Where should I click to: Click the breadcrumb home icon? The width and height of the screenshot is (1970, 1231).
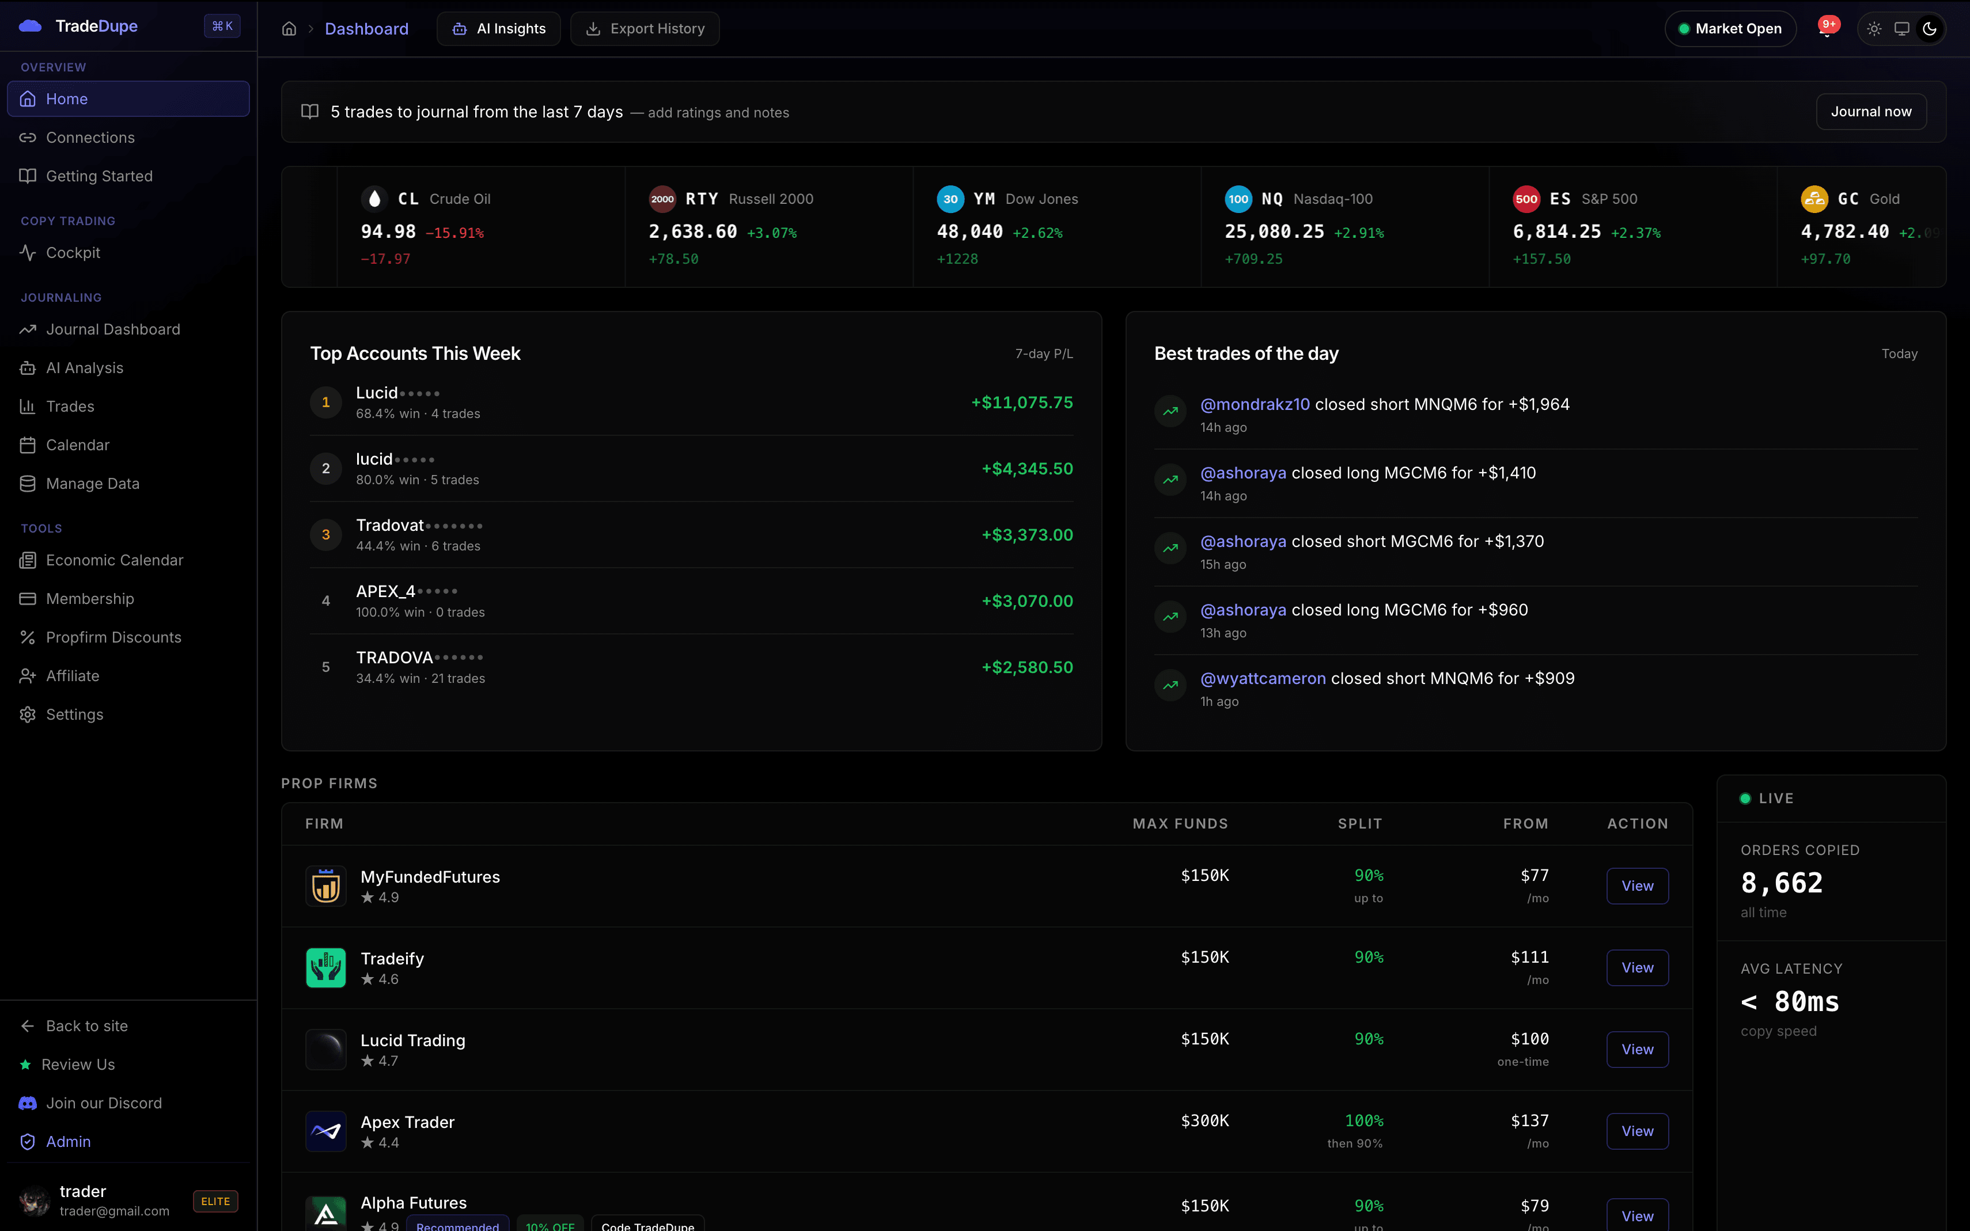click(x=288, y=28)
